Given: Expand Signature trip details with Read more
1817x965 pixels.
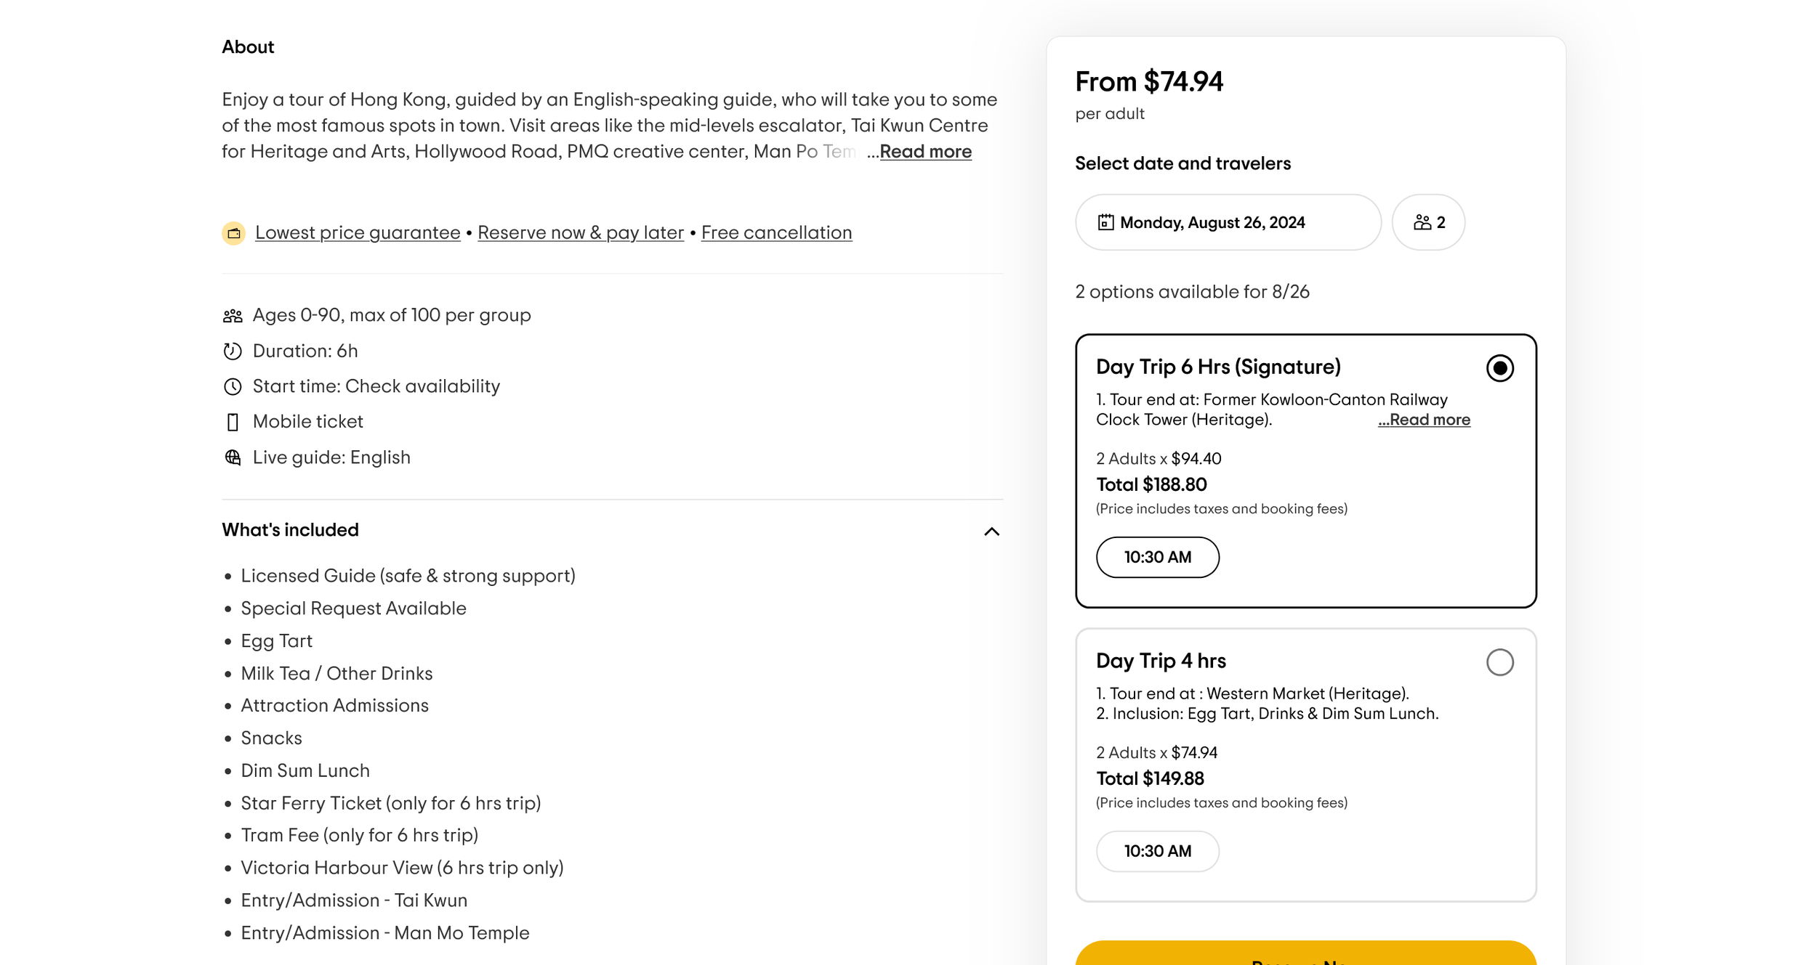Looking at the screenshot, I should tap(1424, 420).
